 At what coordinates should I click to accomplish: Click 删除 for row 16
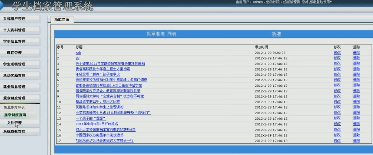tap(356, 135)
